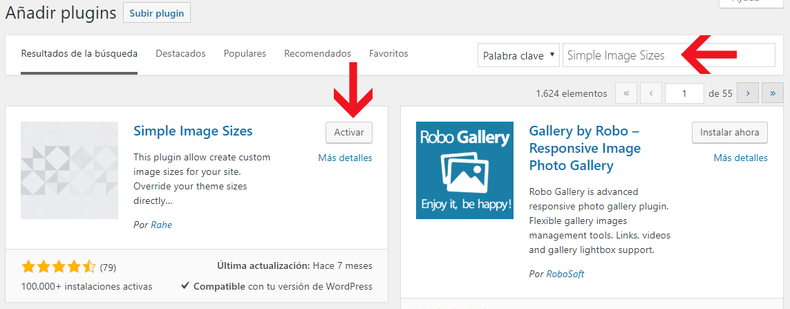Click the Última actualización: Hace 7 meses text
Viewport: 790px width, 309px height.
click(294, 265)
